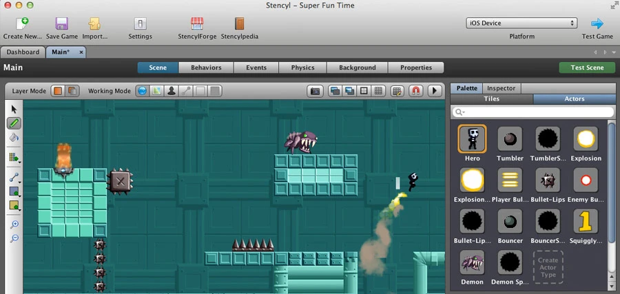Select the Scene tab

click(x=158, y=67)
